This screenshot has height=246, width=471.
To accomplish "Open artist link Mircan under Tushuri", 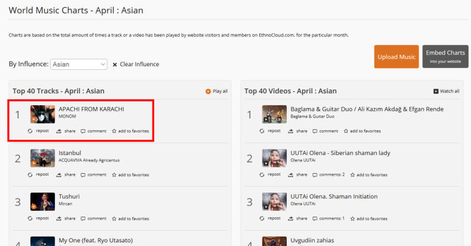I will (66, 204).
